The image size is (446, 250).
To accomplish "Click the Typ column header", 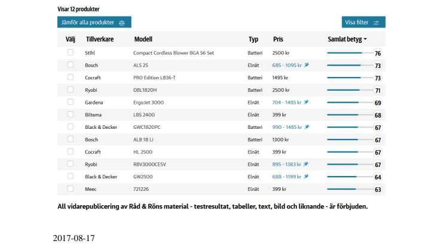I will [x=253, y=39].
